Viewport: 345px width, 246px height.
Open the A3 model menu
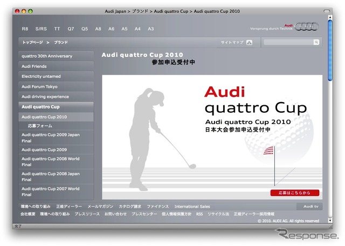(x=151, y=28)
